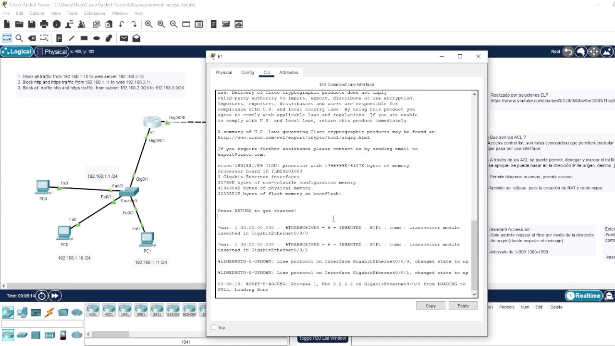Click the Zoom In magnifier icon
This screenshot has height=346, width=615.
click(x=149, y=24)
